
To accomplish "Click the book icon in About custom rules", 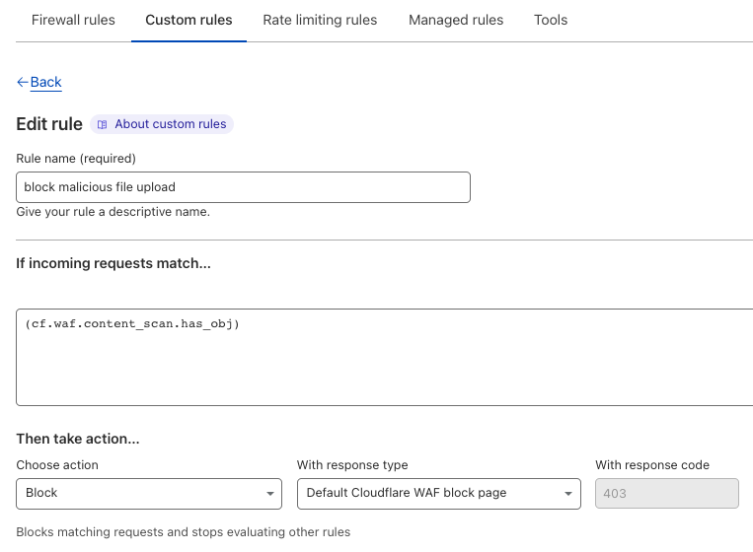I will tap(102, 124).
